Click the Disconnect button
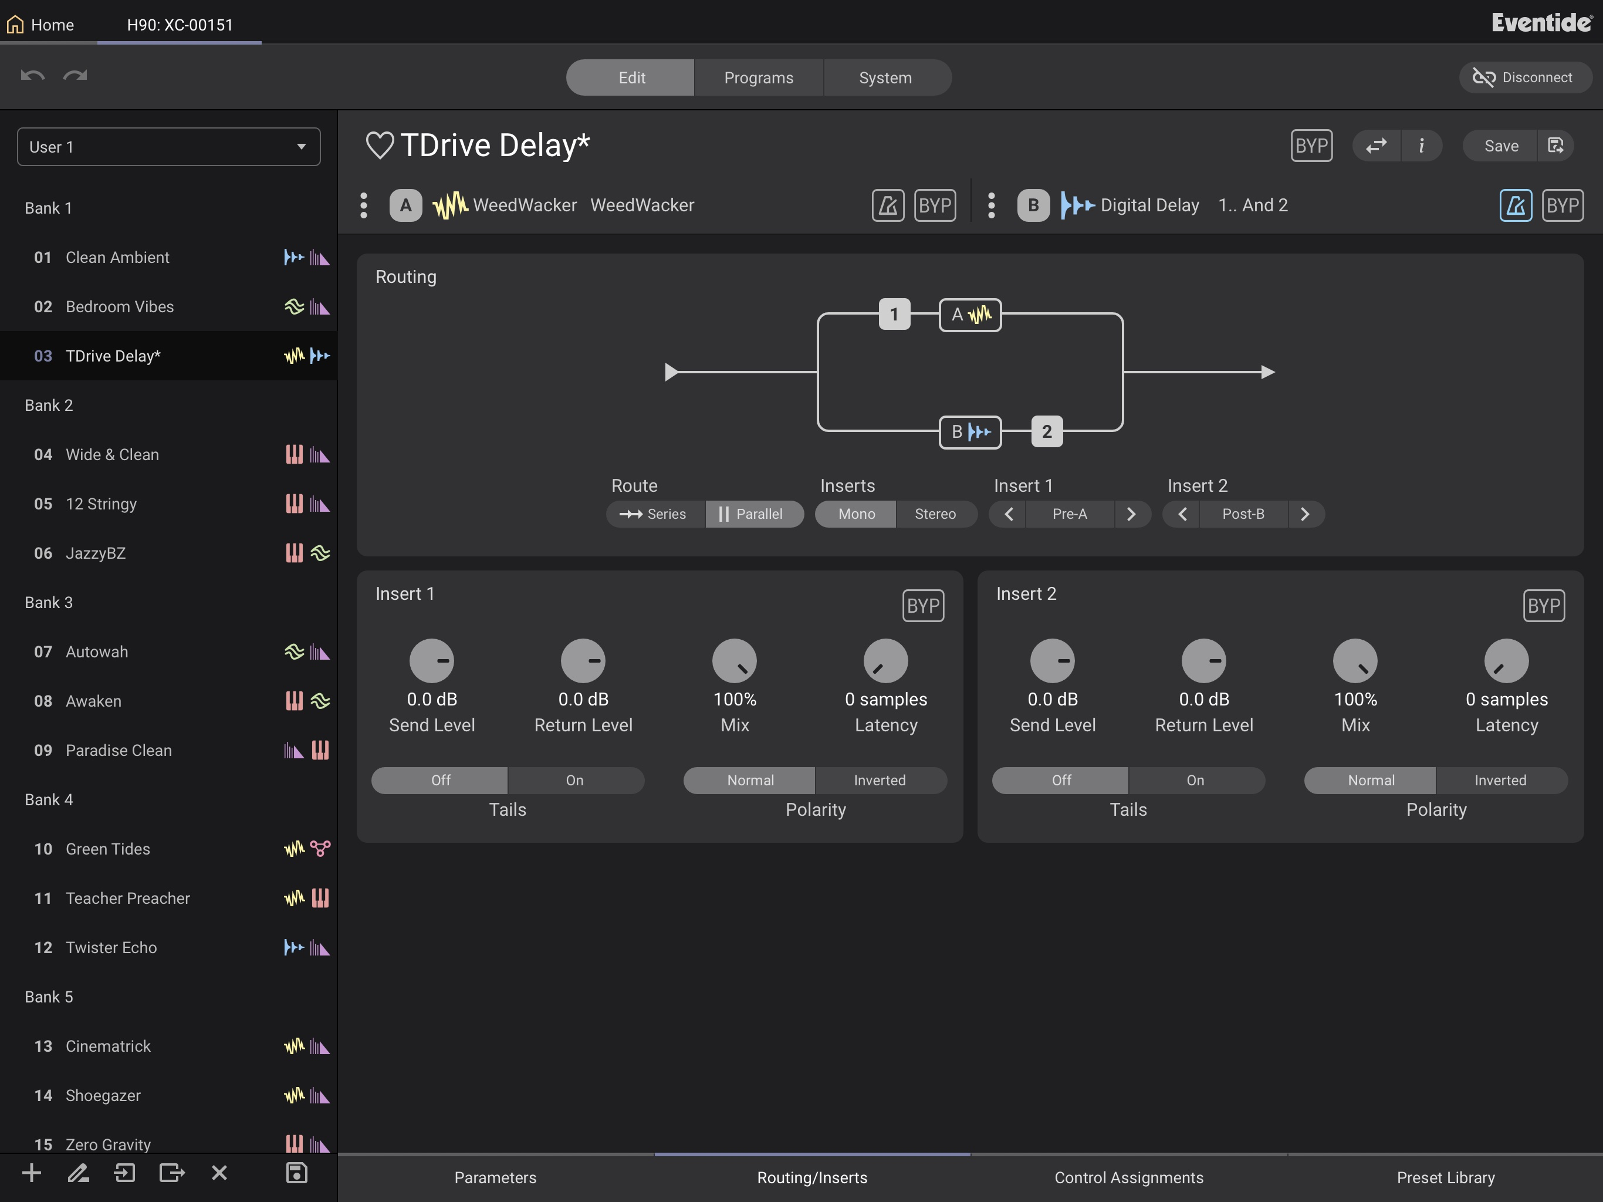The image size is (1603, 1202). 1525,77
